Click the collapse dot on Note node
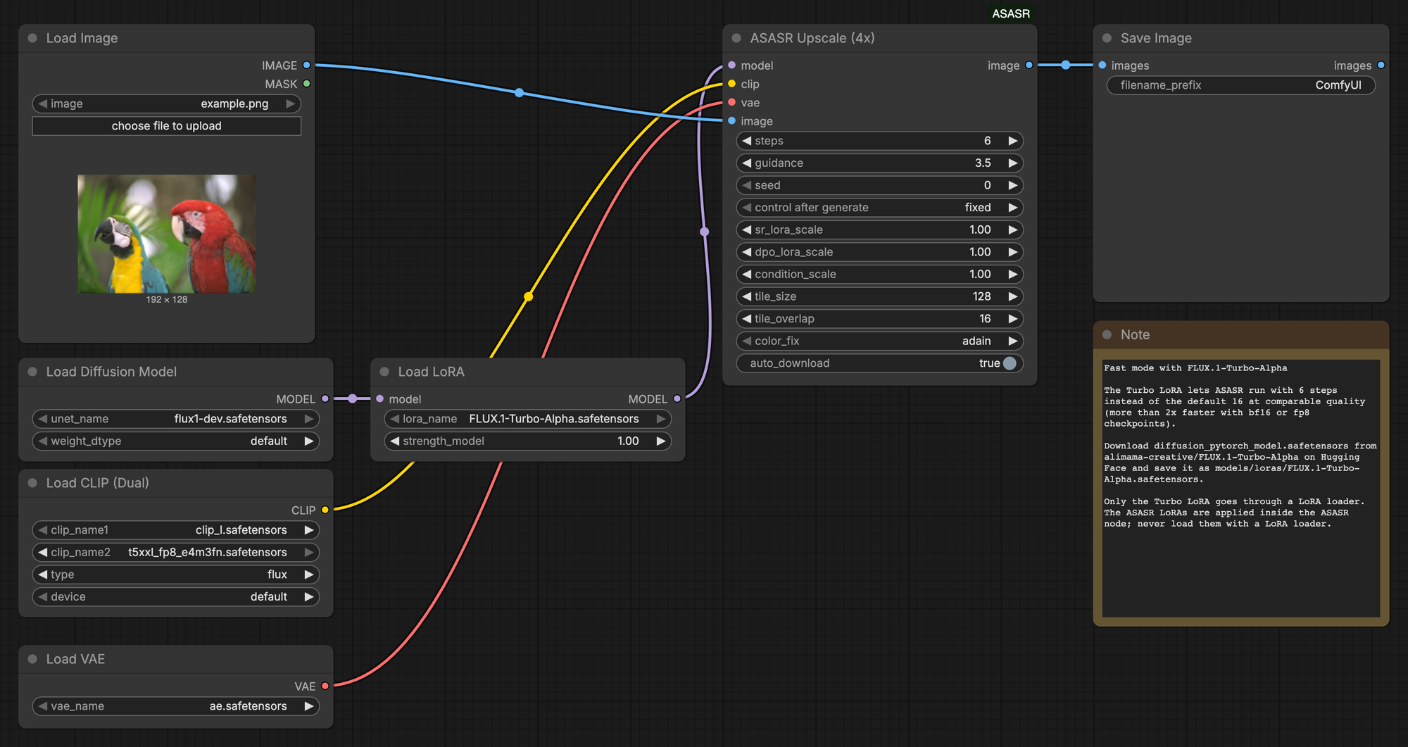 [x=1107, y=335]
